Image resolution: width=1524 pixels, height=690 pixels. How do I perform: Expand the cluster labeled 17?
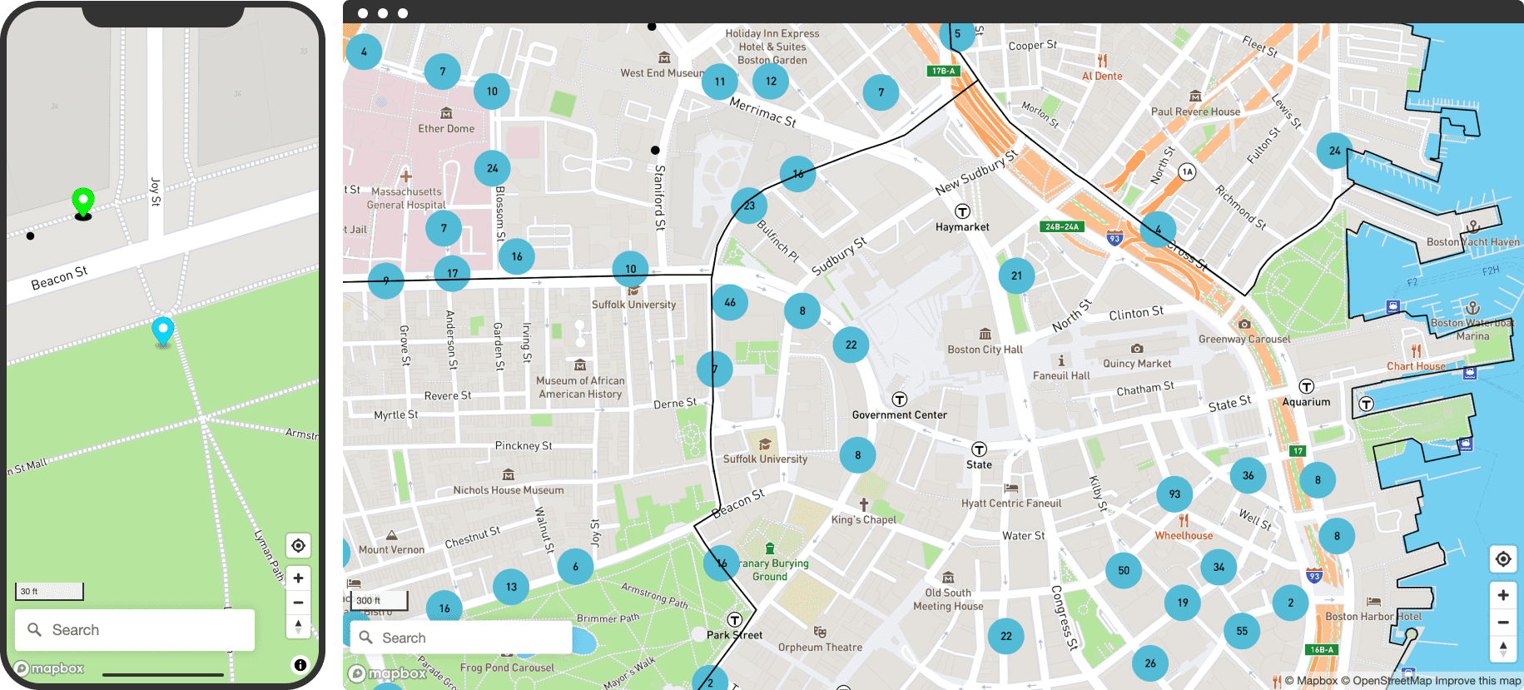click(452, 273)
